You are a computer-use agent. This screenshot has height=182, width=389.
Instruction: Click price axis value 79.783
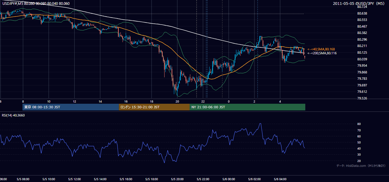(x=362, y=79)
